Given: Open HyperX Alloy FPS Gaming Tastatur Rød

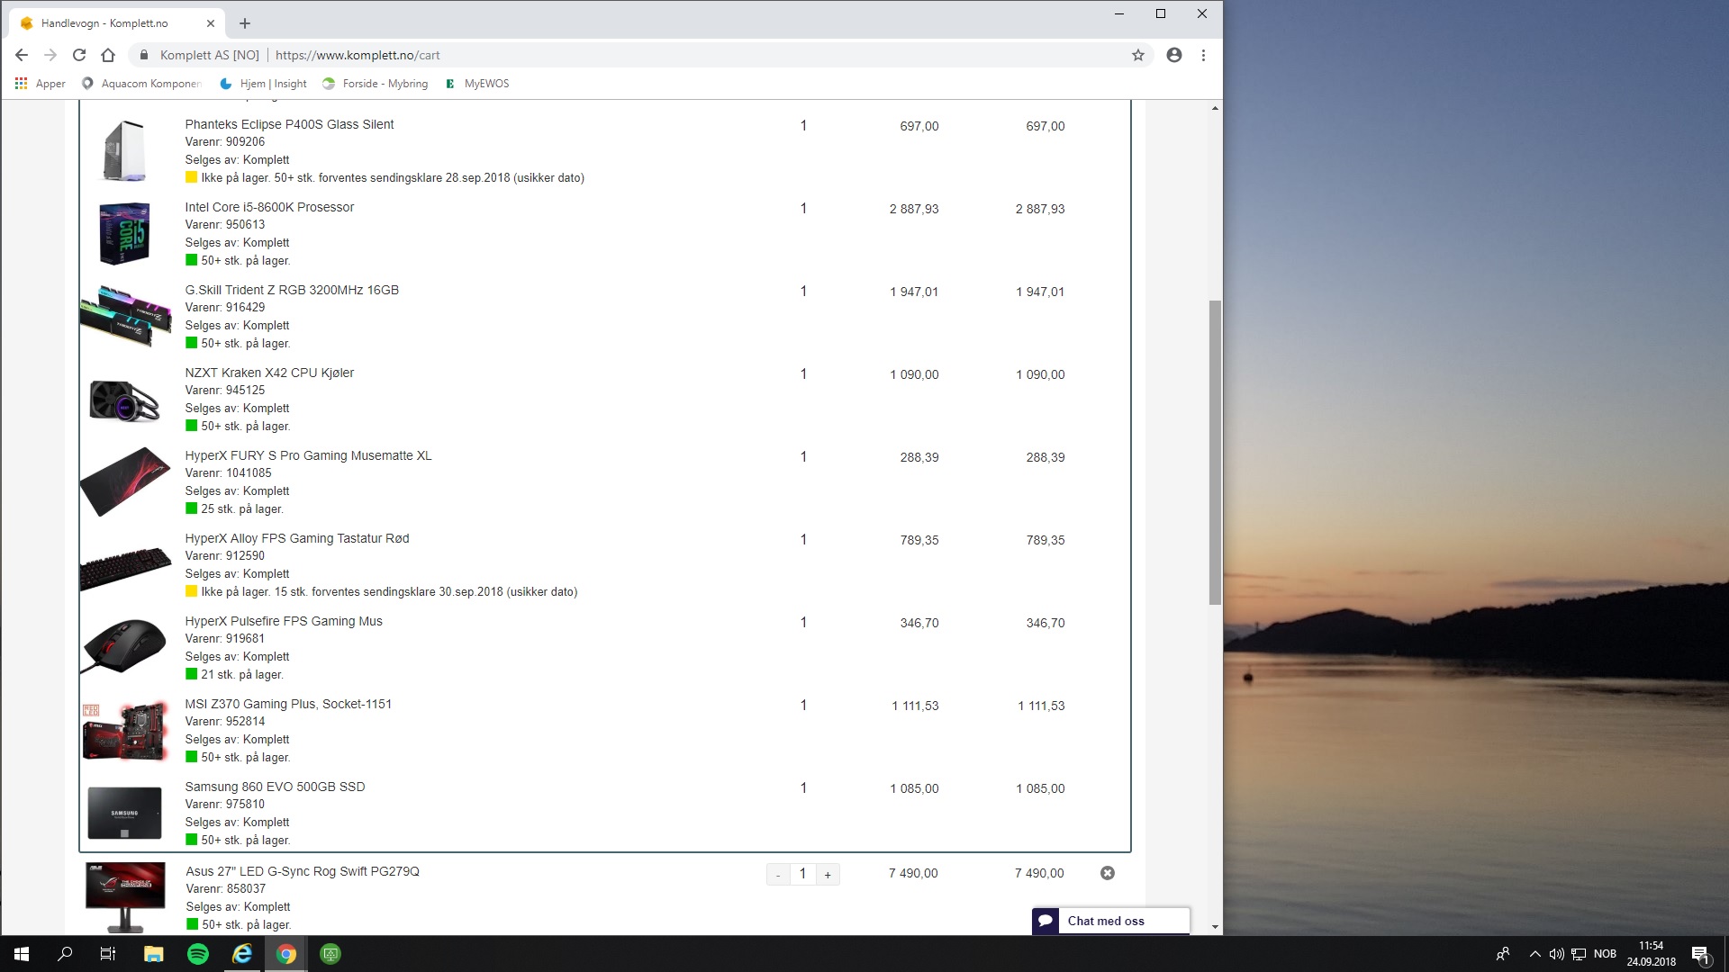Looking at the screenshot, I should (297, 538).
